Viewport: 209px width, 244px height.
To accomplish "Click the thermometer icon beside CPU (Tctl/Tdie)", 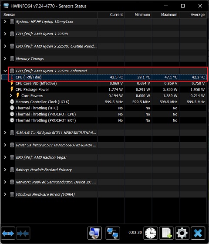I will [x=12, y=77].
